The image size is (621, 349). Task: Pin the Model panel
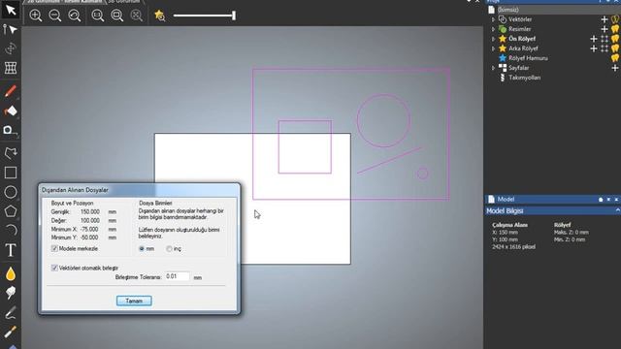[x=601, y=200]
